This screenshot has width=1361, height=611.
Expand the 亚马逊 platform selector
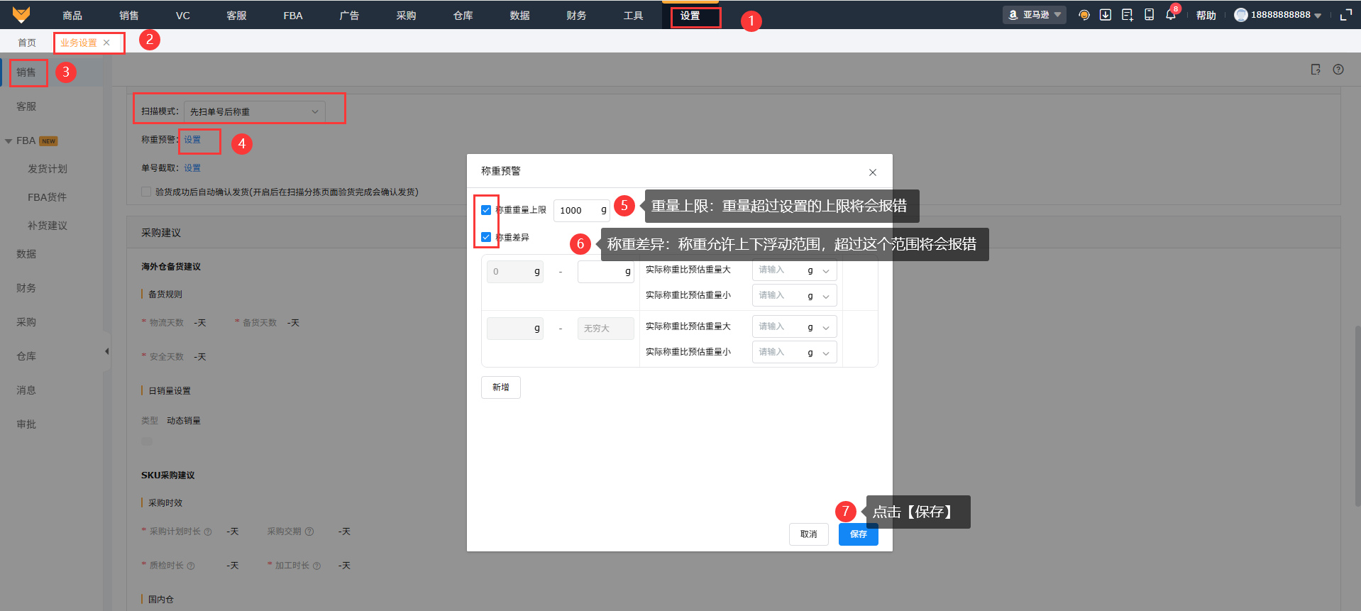(x=1035, y=15)
